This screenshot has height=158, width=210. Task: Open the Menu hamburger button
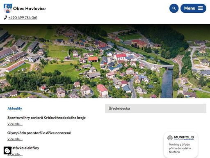193,8
